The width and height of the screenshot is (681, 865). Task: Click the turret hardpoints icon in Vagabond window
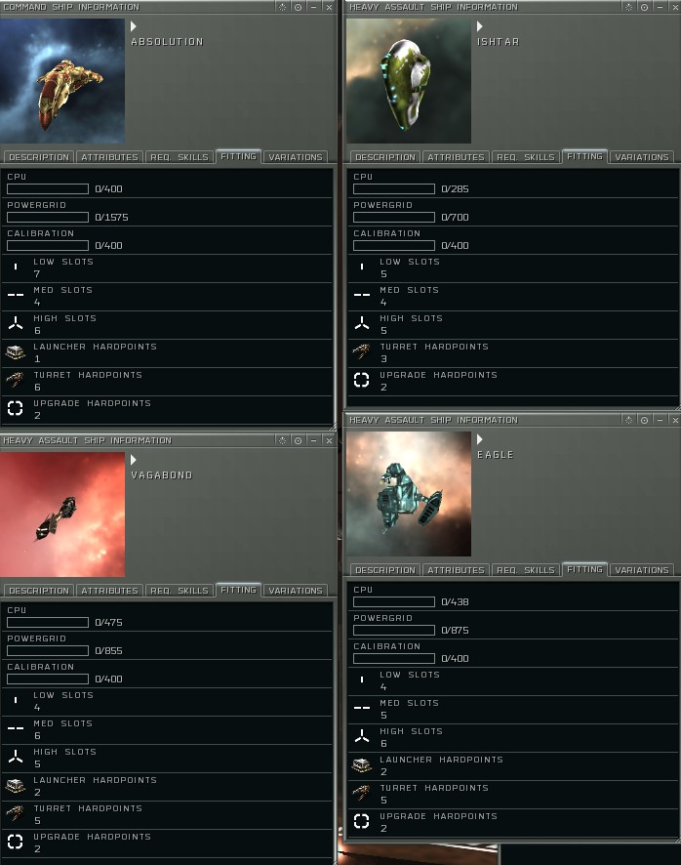pyautogui.click(x=16, y=813)
